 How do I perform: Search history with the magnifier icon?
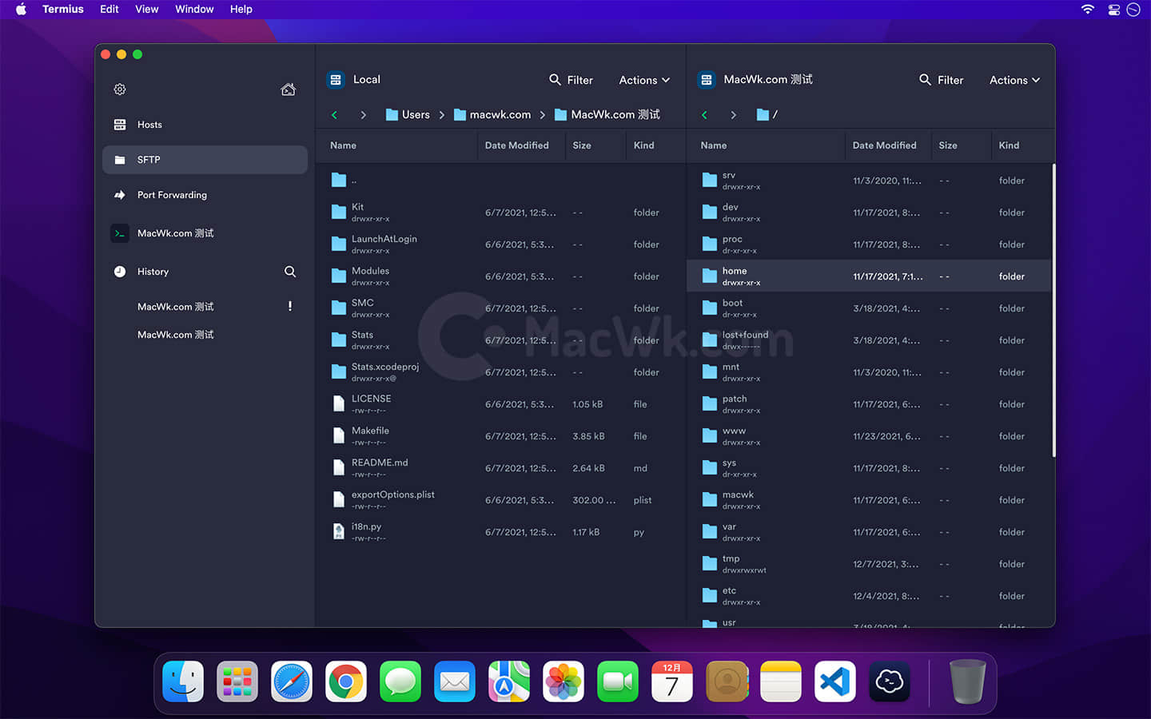pos(290,272)
